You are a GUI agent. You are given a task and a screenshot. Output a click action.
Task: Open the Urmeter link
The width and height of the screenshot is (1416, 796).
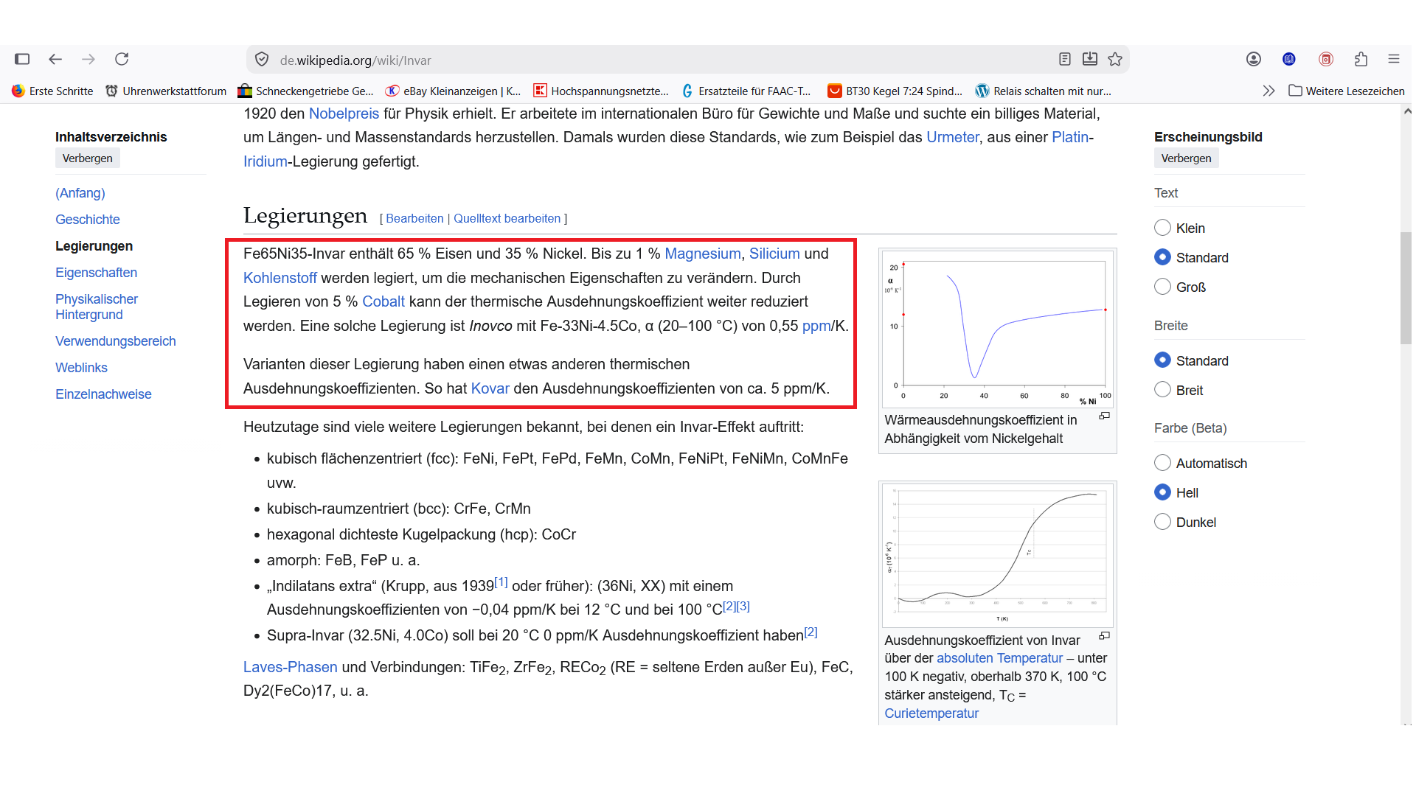click(953, 137)
